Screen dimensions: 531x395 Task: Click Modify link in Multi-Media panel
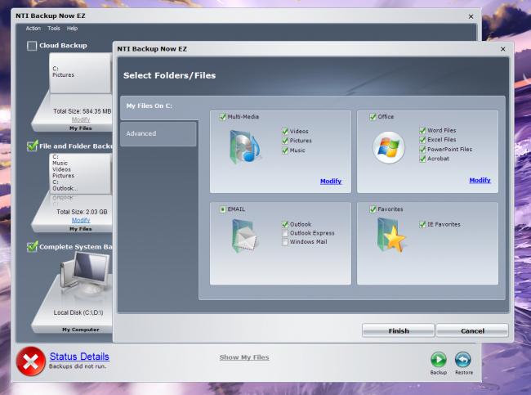coord(331,181)
